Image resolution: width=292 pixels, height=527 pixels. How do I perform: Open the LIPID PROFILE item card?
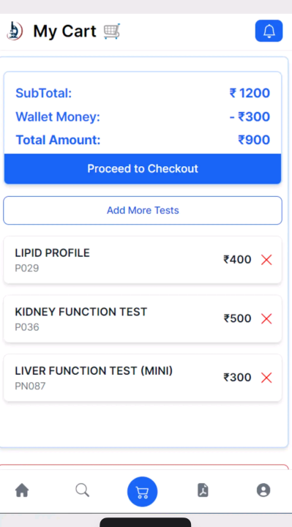[x=143, y=260]
